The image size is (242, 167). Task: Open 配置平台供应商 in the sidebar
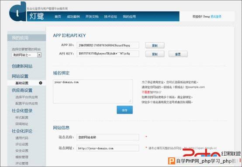[27, 104]
